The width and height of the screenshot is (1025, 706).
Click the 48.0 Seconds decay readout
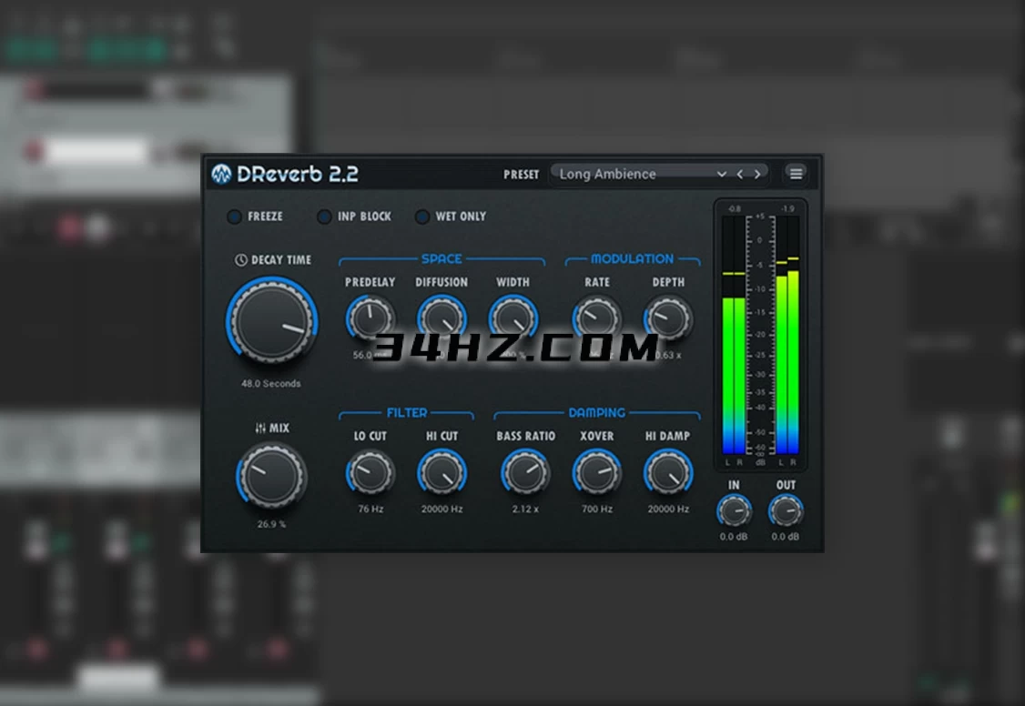pos(270,383)
